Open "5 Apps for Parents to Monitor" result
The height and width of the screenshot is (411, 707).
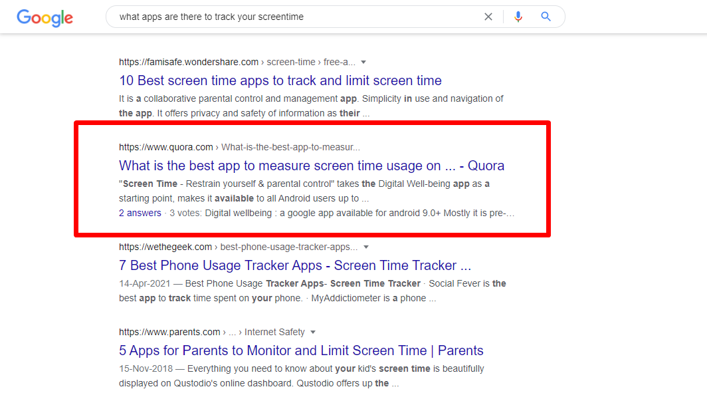(301, 350)
